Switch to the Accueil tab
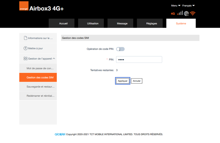This screenshot has height=143, width=220. pyautogui.click(x=63, y=23)
